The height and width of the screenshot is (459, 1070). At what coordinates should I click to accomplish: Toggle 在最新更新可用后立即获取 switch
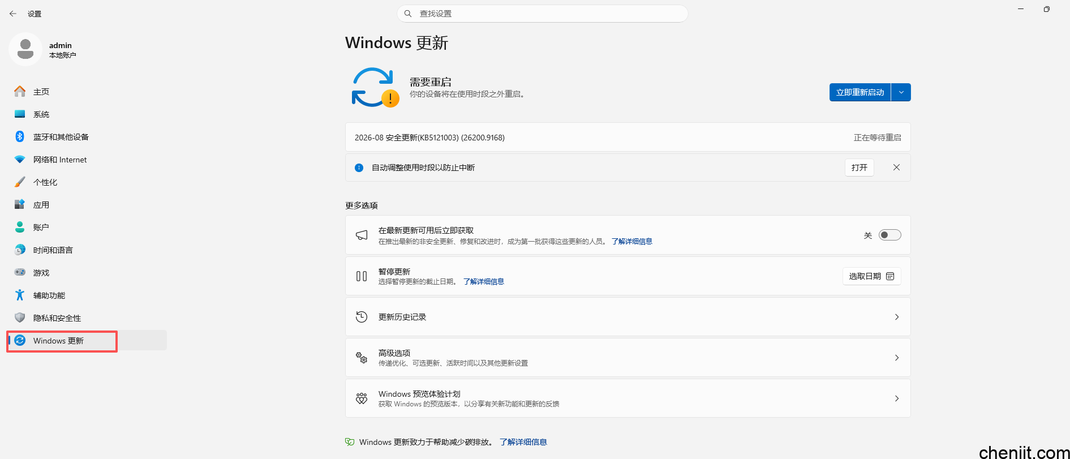pos(890,235)
